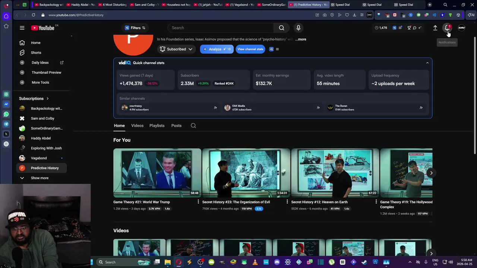Open a new browser tab with plus
The image size is (477, 268).
(430, 5)
